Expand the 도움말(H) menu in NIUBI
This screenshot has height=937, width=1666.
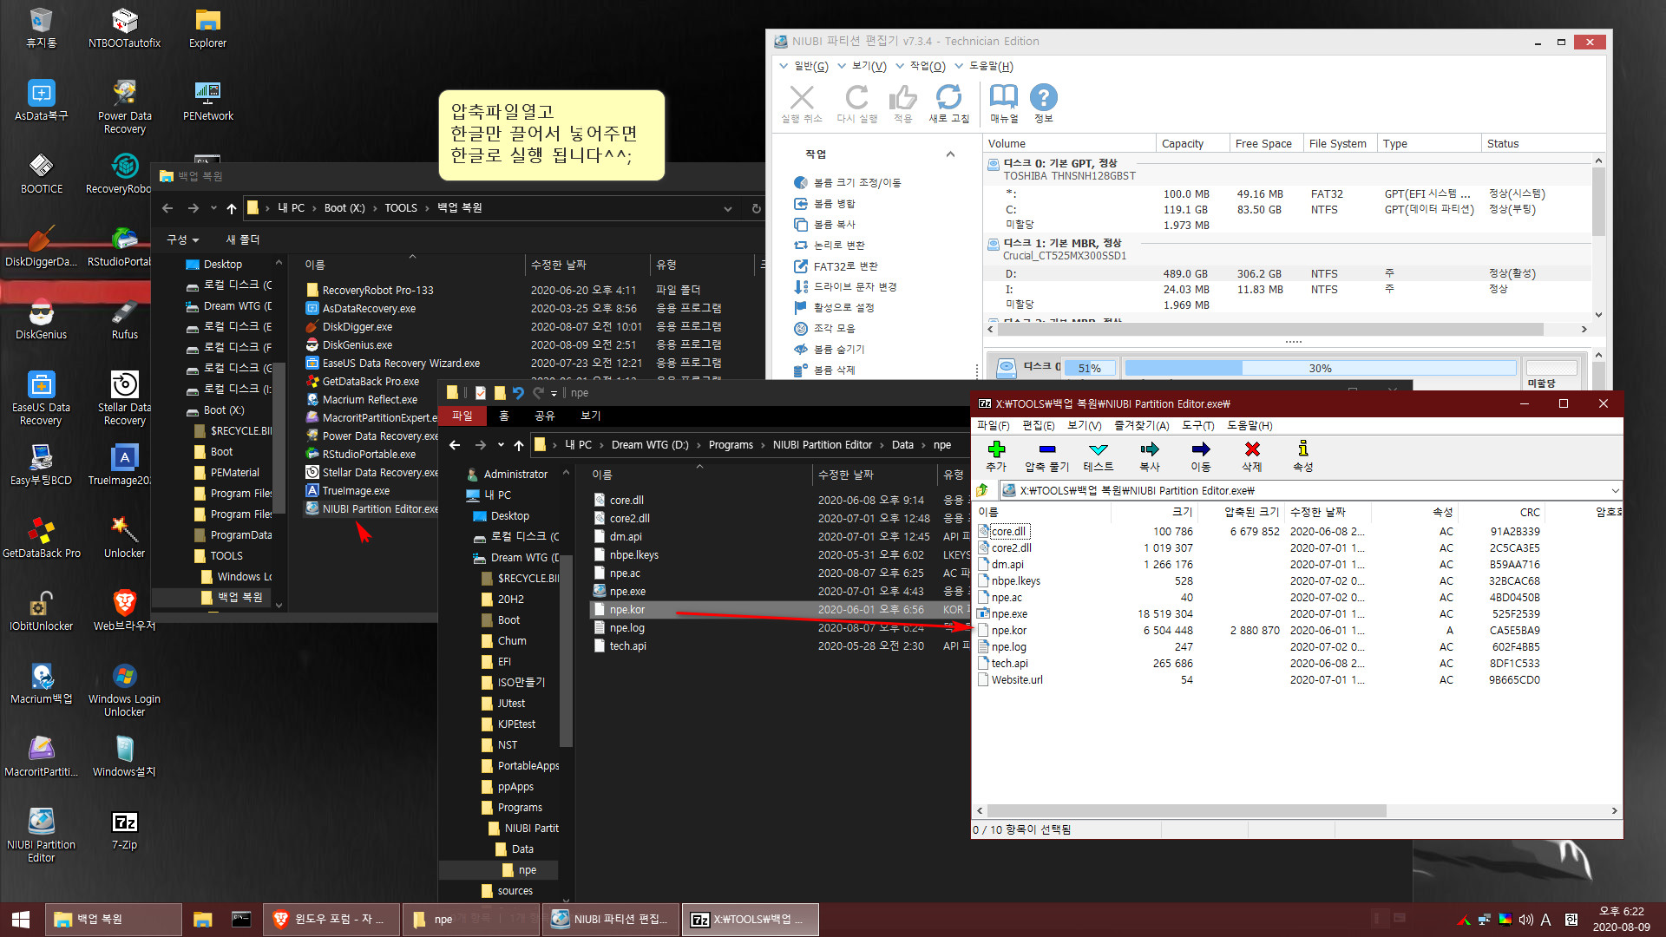tap(984, 66)
